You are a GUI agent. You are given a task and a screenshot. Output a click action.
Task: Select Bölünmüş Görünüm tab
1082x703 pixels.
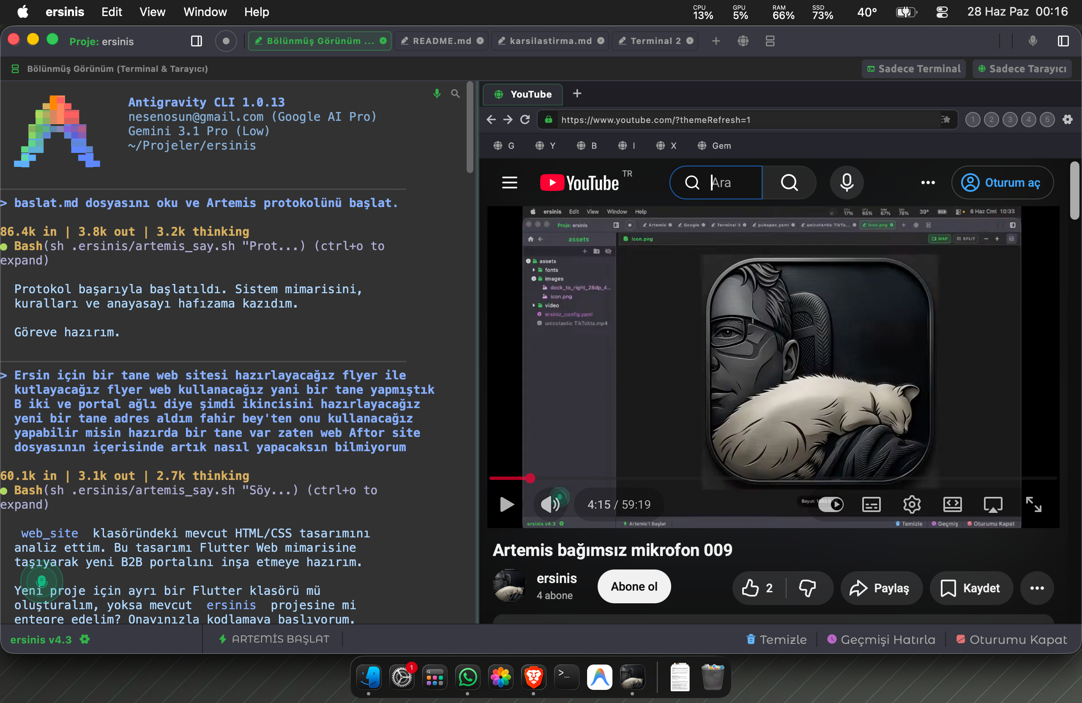(320, 41)
